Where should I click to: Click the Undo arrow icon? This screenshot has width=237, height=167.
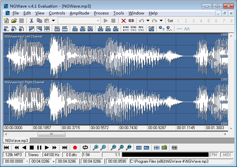[x=141, y=21]
